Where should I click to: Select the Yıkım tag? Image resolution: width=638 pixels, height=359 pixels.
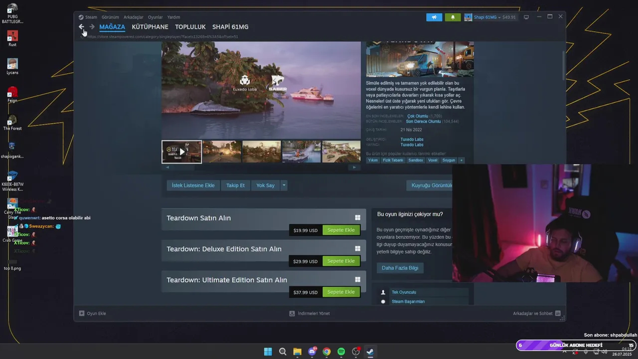(x=373, y=160)
